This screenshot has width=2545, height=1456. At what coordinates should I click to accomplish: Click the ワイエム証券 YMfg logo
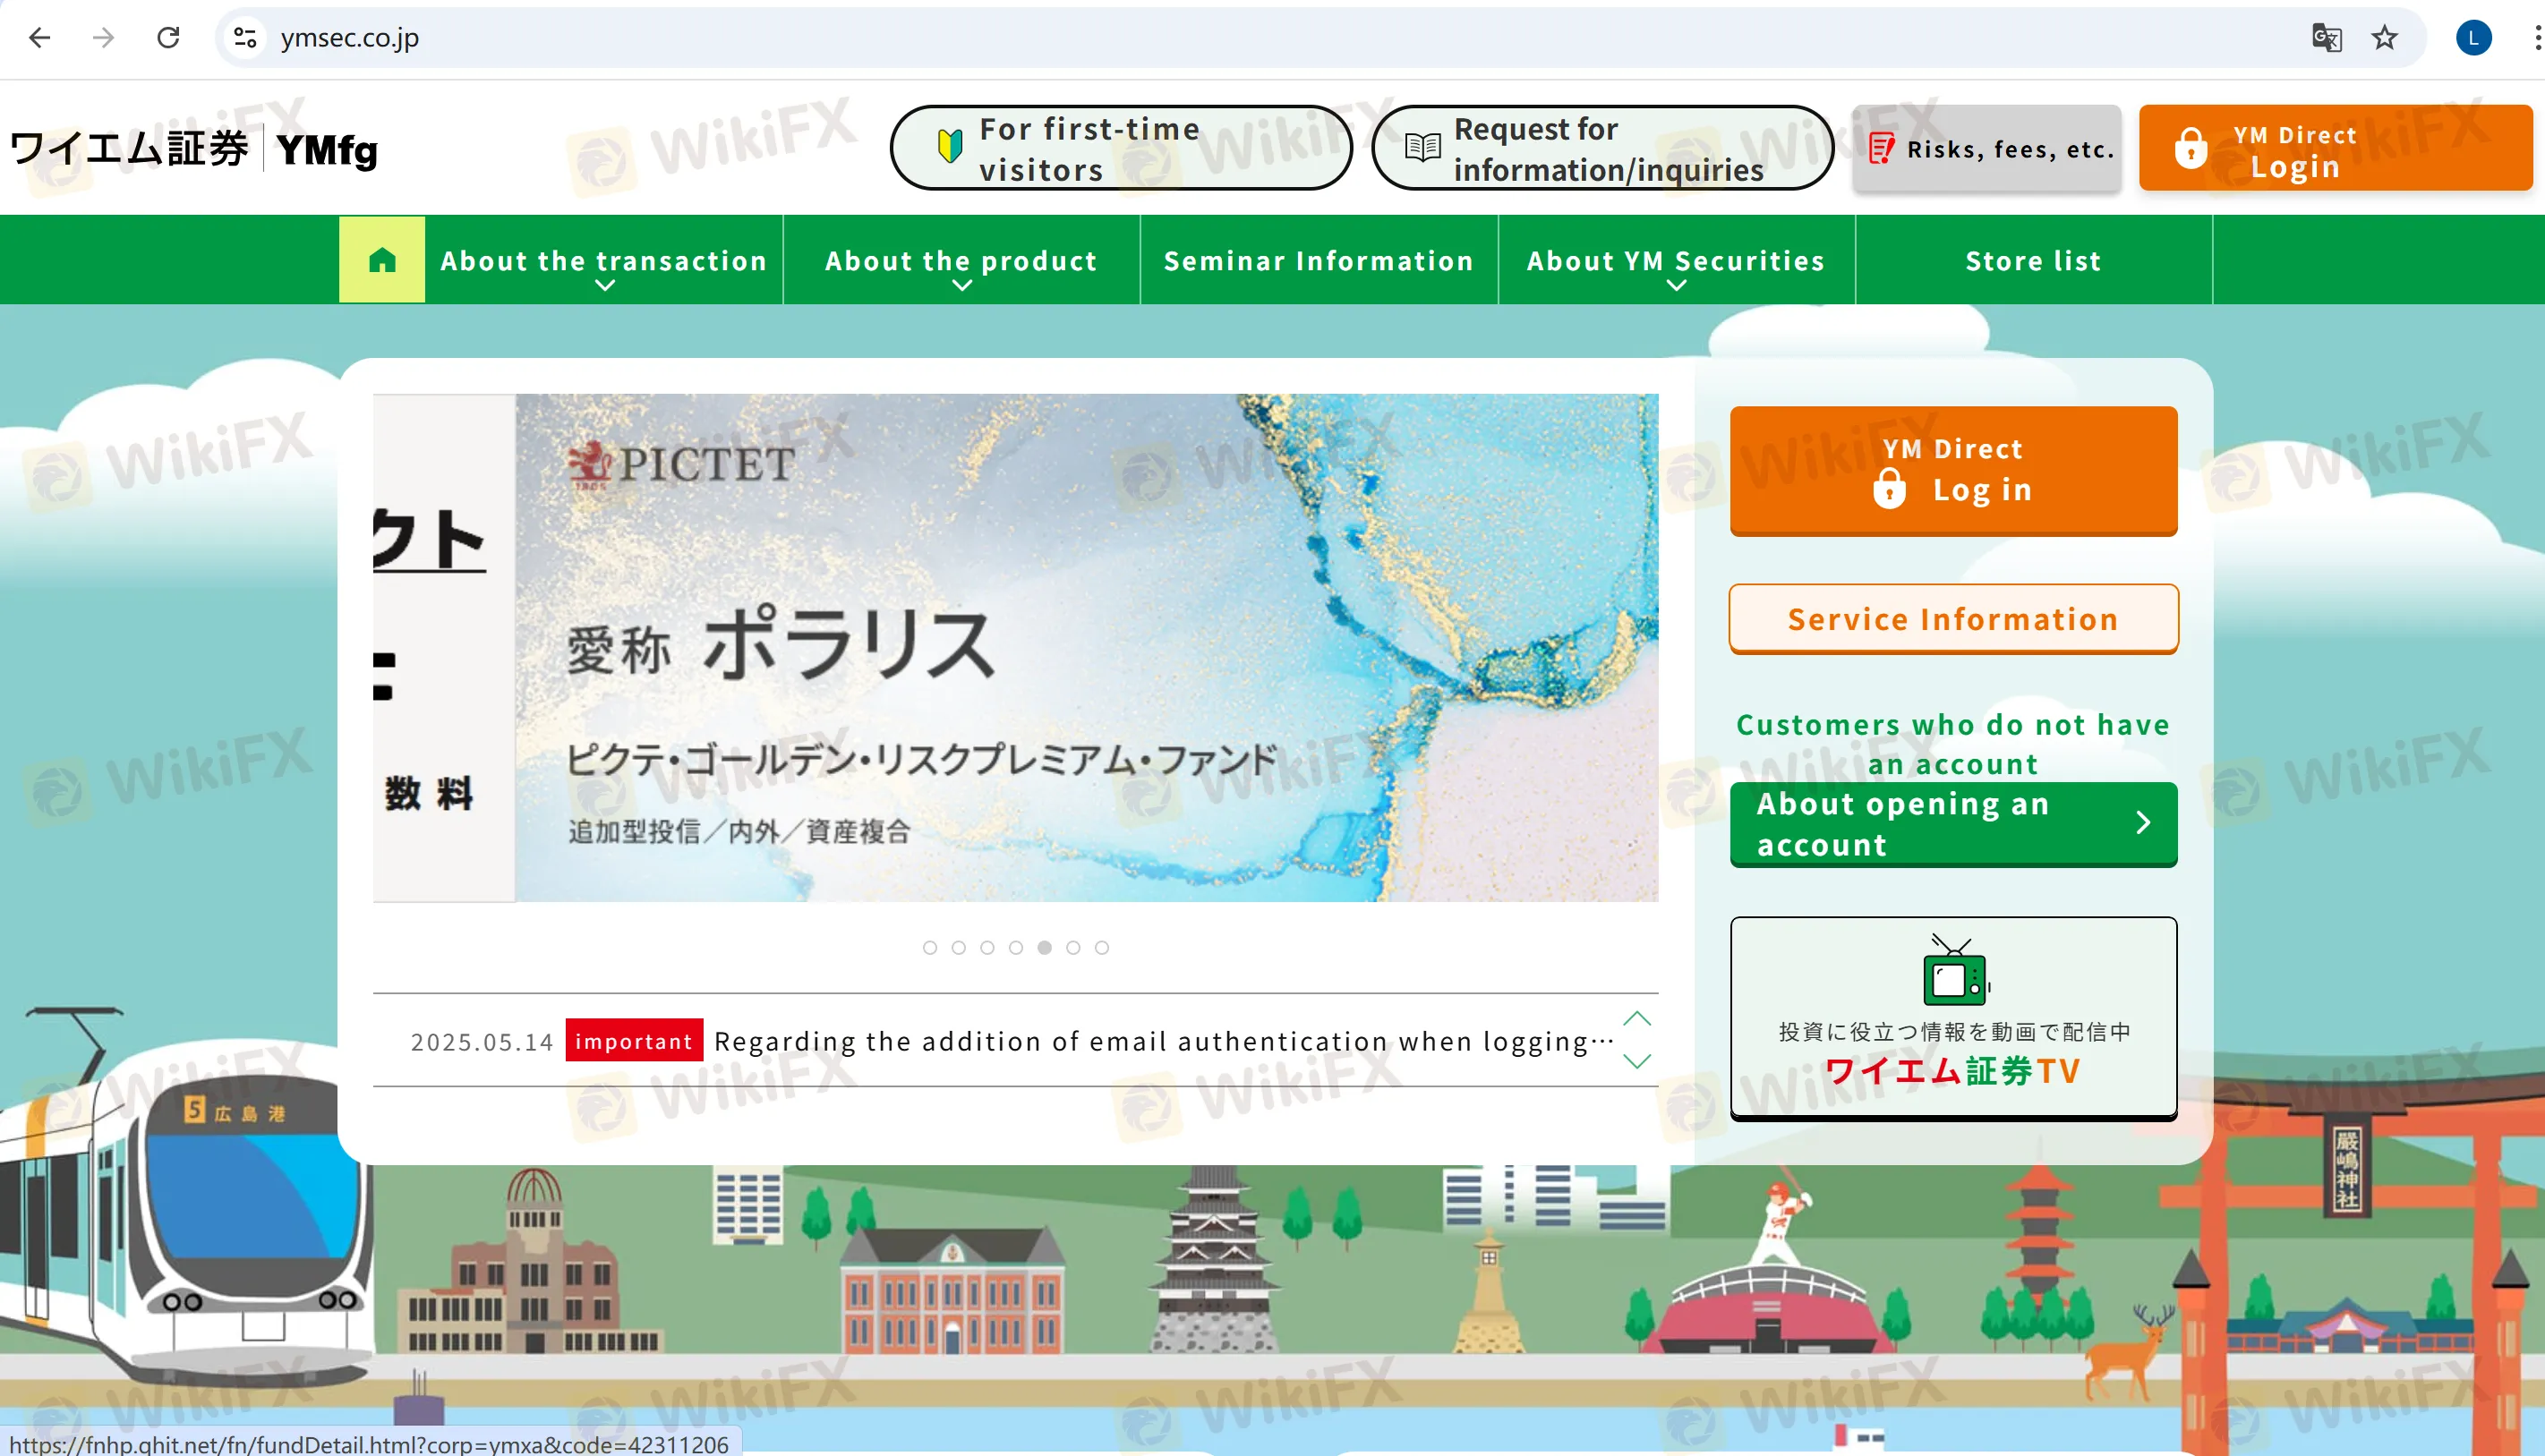tap(194, 149)
